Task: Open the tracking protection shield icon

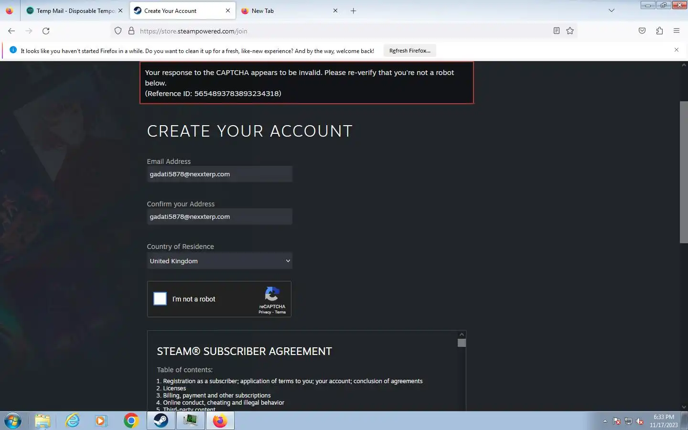Action: click(x=118, y=31)
